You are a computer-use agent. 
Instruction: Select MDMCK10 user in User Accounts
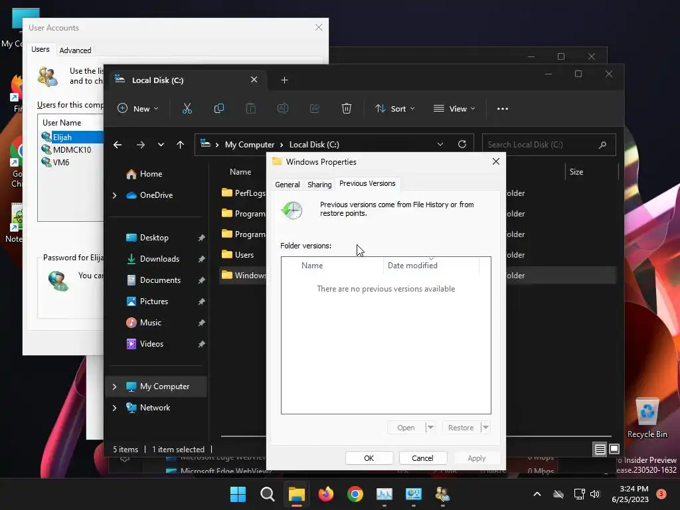click(x=72, y=149)
